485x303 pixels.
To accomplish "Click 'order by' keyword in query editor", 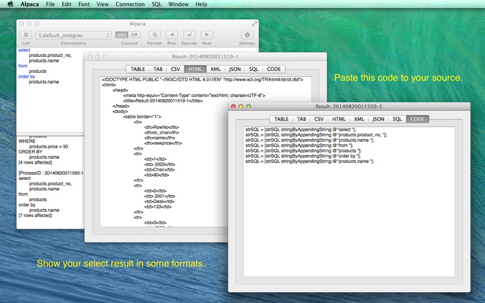I will click(x=27, y=76).
